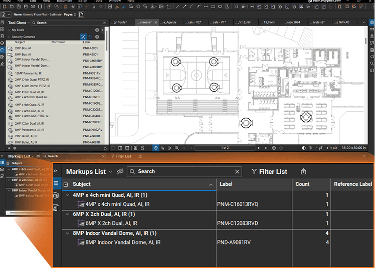Select the blue highlighter tool
376x268 pixels.
(x=124, y=7)
